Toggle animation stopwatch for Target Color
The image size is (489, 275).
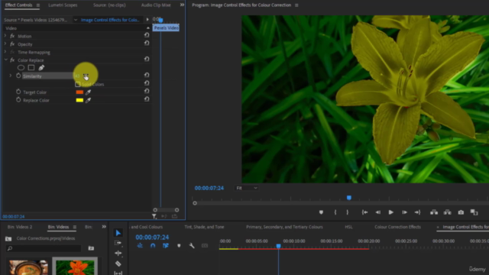pos(18,92)
